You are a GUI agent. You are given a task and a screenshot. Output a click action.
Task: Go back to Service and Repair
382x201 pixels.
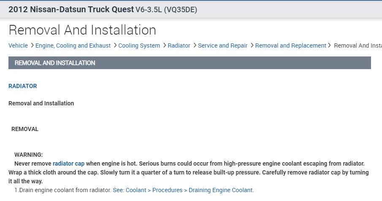point(223,46)
